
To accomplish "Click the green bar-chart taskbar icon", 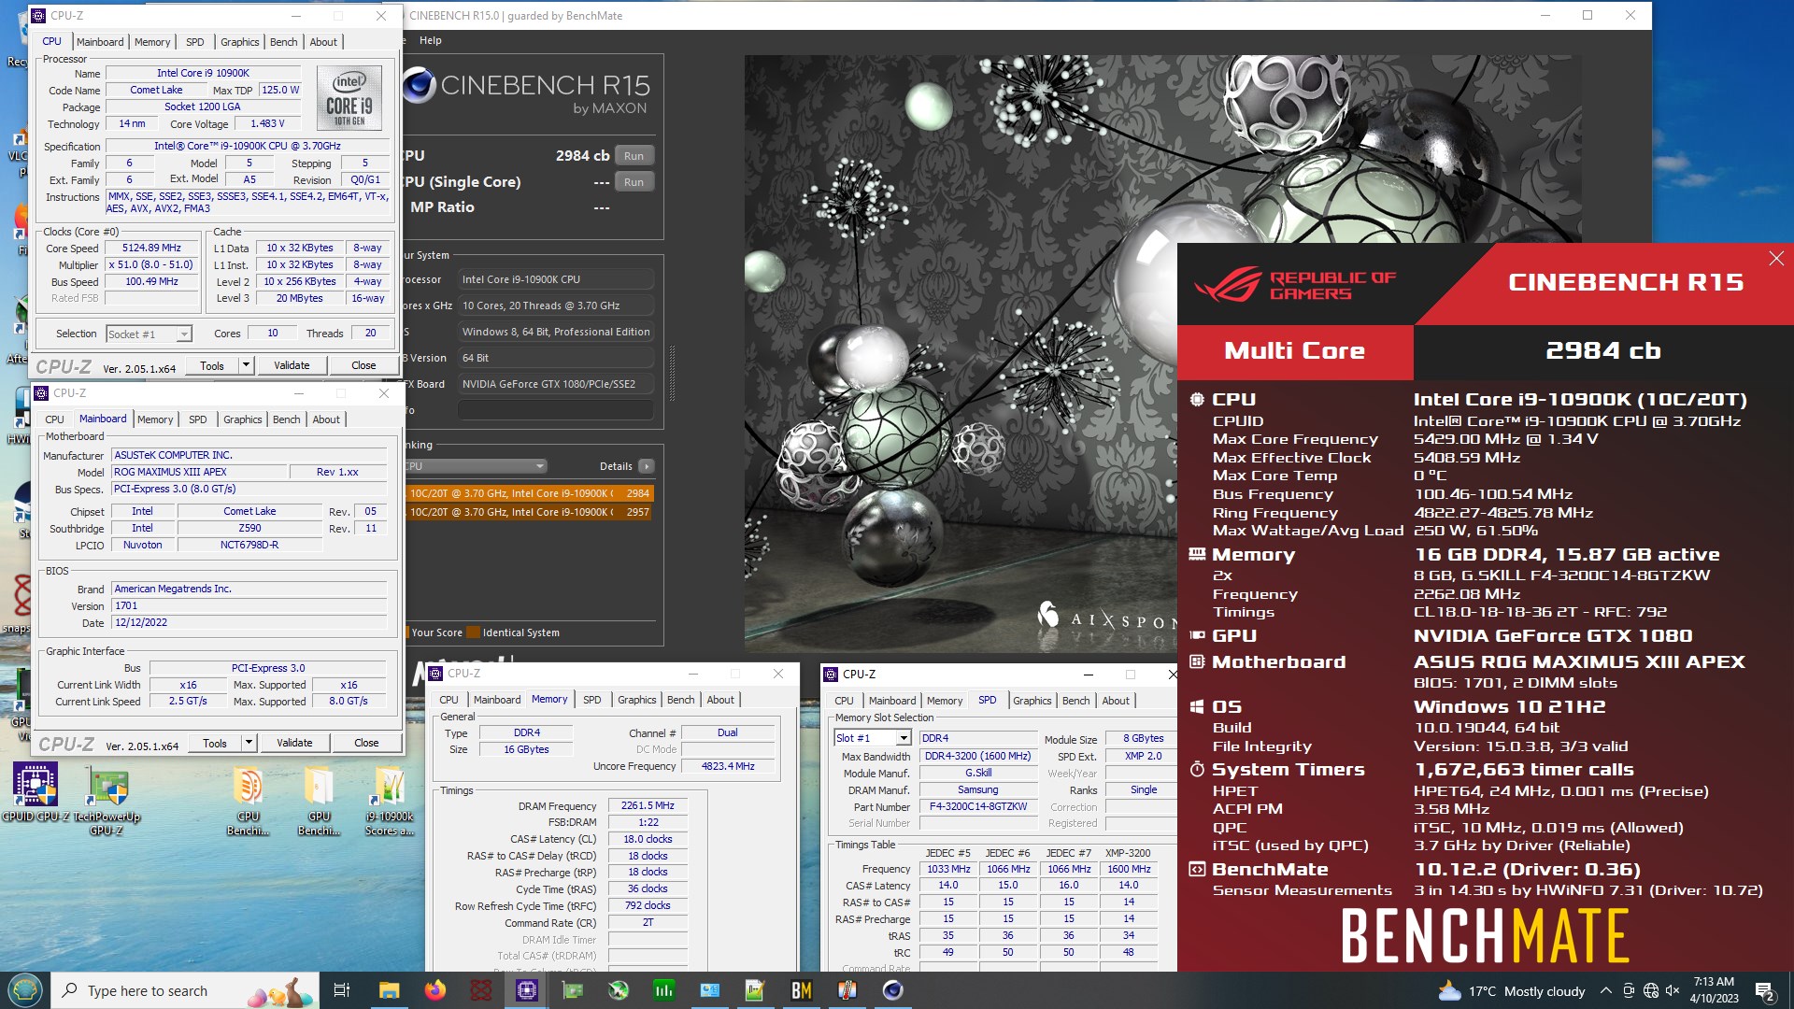I will (x=663, y=990).
